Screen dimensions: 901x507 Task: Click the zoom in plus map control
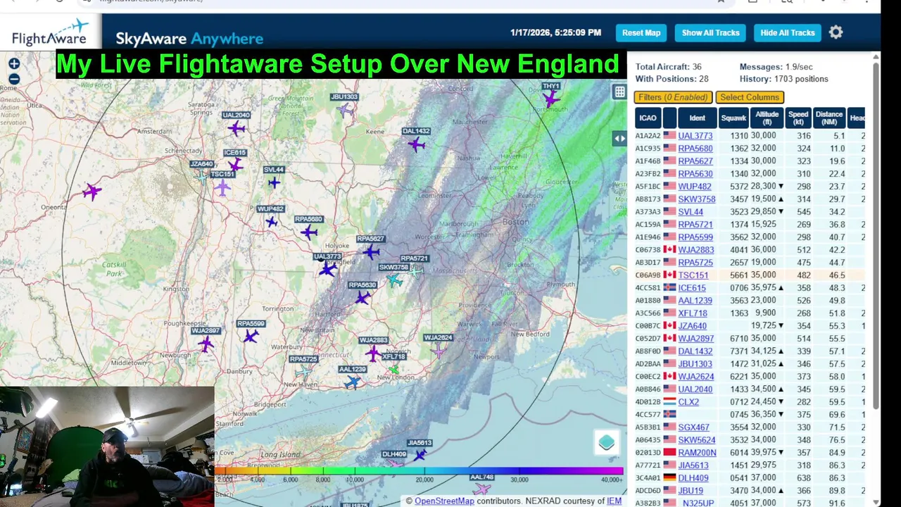(14, 64)
